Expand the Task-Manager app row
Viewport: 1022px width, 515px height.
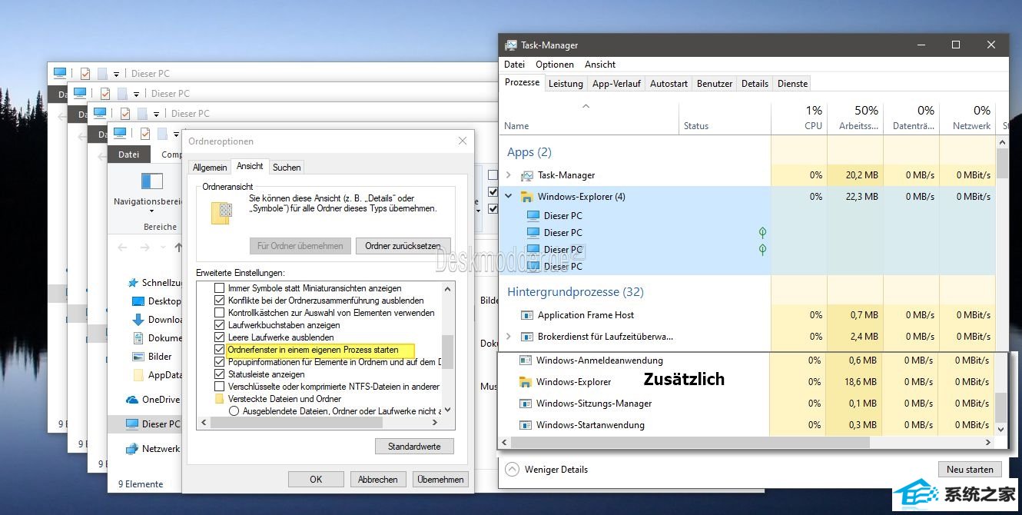pyautogui.click(x=509, y=175)
